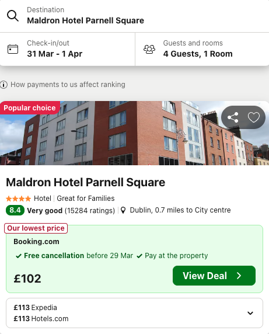Click the calendar icon beside Check-in/out

(x=13, y=49)
